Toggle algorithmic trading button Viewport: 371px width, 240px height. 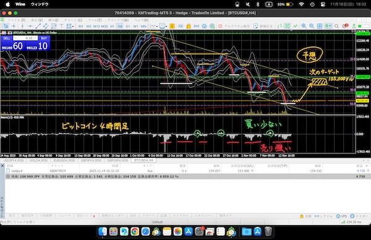(234, 26)
